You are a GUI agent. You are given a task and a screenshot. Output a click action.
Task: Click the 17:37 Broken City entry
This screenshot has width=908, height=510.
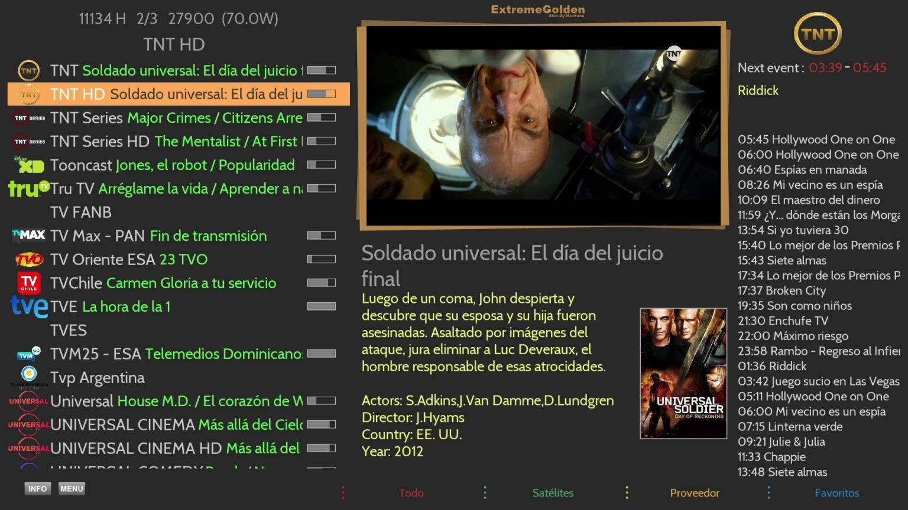(x=781, y=290)
